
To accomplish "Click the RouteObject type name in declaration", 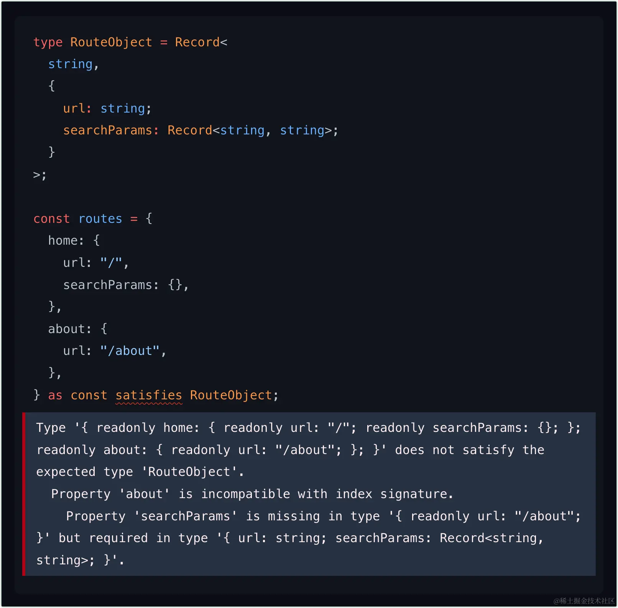I will click(111, 42).
